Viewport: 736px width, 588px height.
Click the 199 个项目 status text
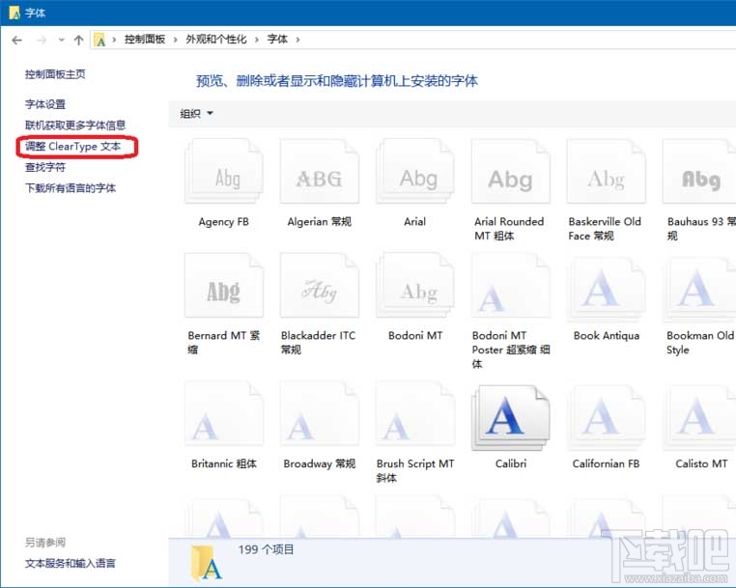267,549
